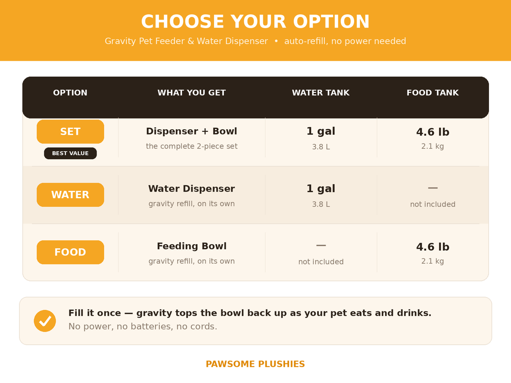Click the 1 gal value in SET row

click(321, 131)
